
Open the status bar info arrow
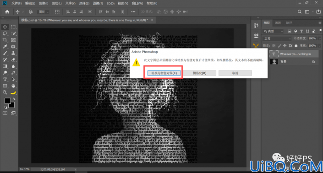[75, 169]
